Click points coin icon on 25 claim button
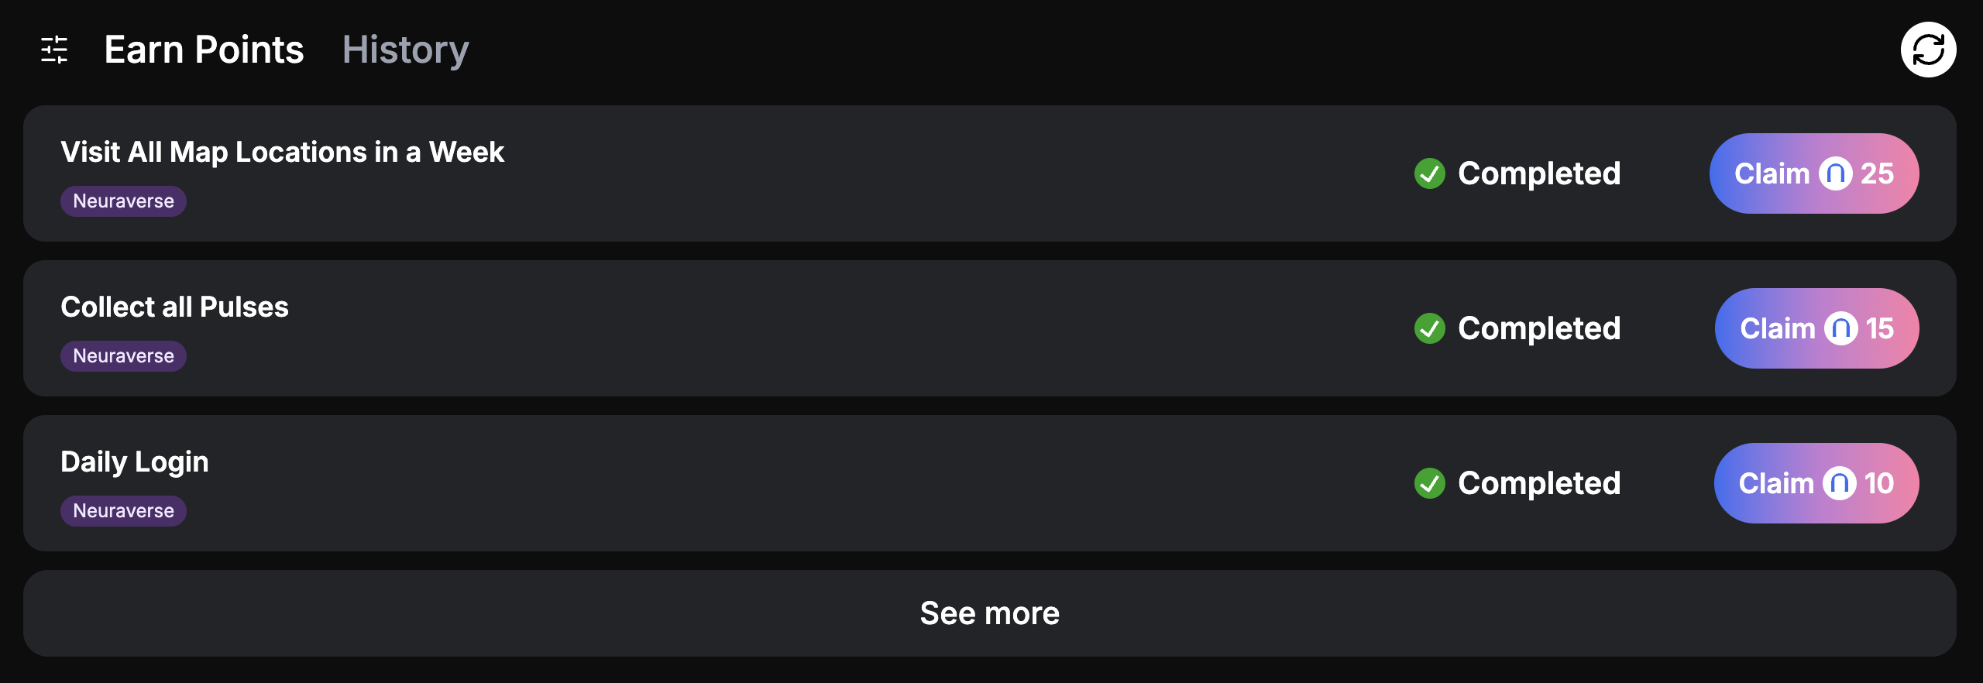 tap(1835, 173)
